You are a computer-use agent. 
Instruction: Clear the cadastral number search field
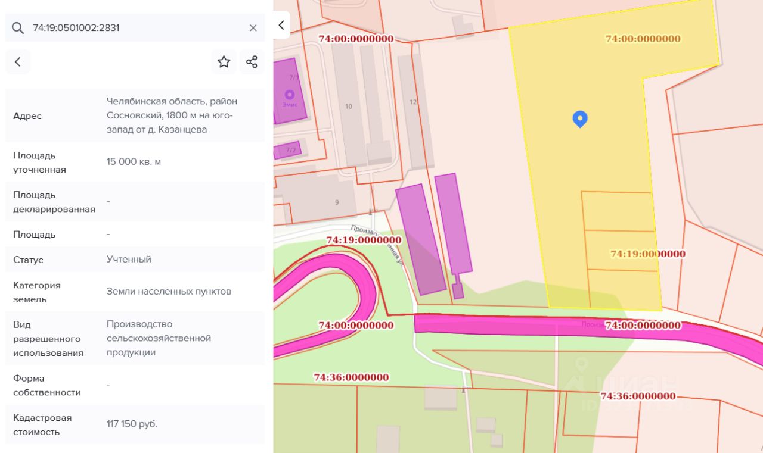[x=253, y=28]
